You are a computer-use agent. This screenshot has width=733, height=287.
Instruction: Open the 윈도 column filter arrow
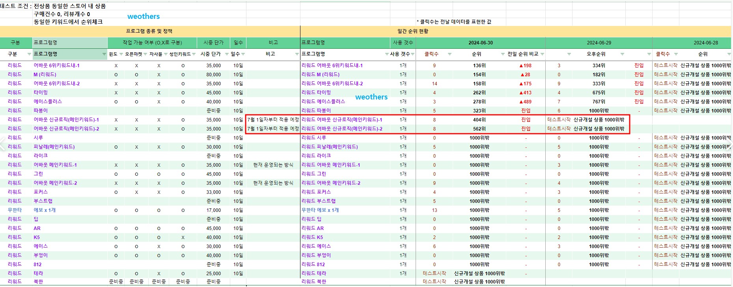tap(121, 54)
